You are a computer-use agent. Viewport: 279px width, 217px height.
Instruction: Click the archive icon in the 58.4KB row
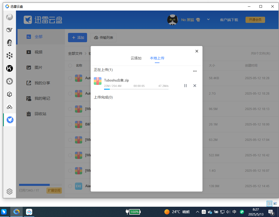[x=79, y=78]
